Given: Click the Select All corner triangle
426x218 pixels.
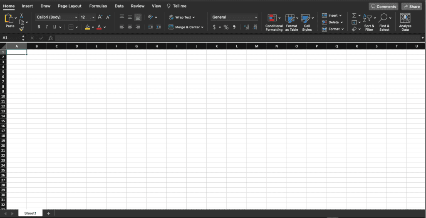Looking at the screenshot, I should tap(3, 46).
